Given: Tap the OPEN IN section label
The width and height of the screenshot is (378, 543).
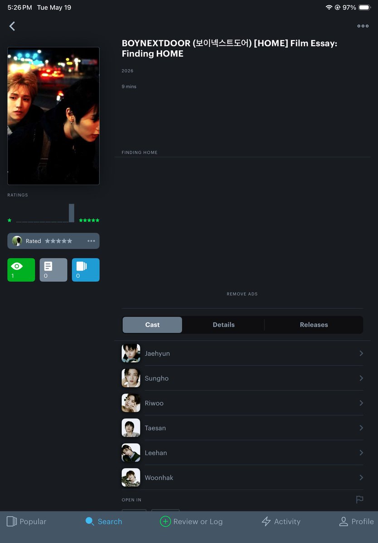Looking at the screenshot, I should click(131, 500).
